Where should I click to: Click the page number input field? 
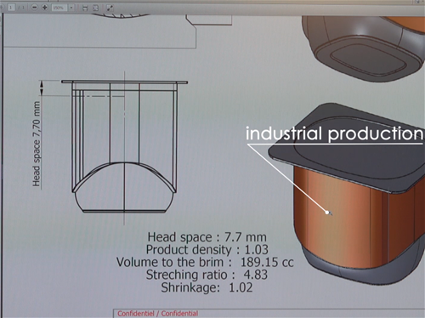(x=11, y=7)
